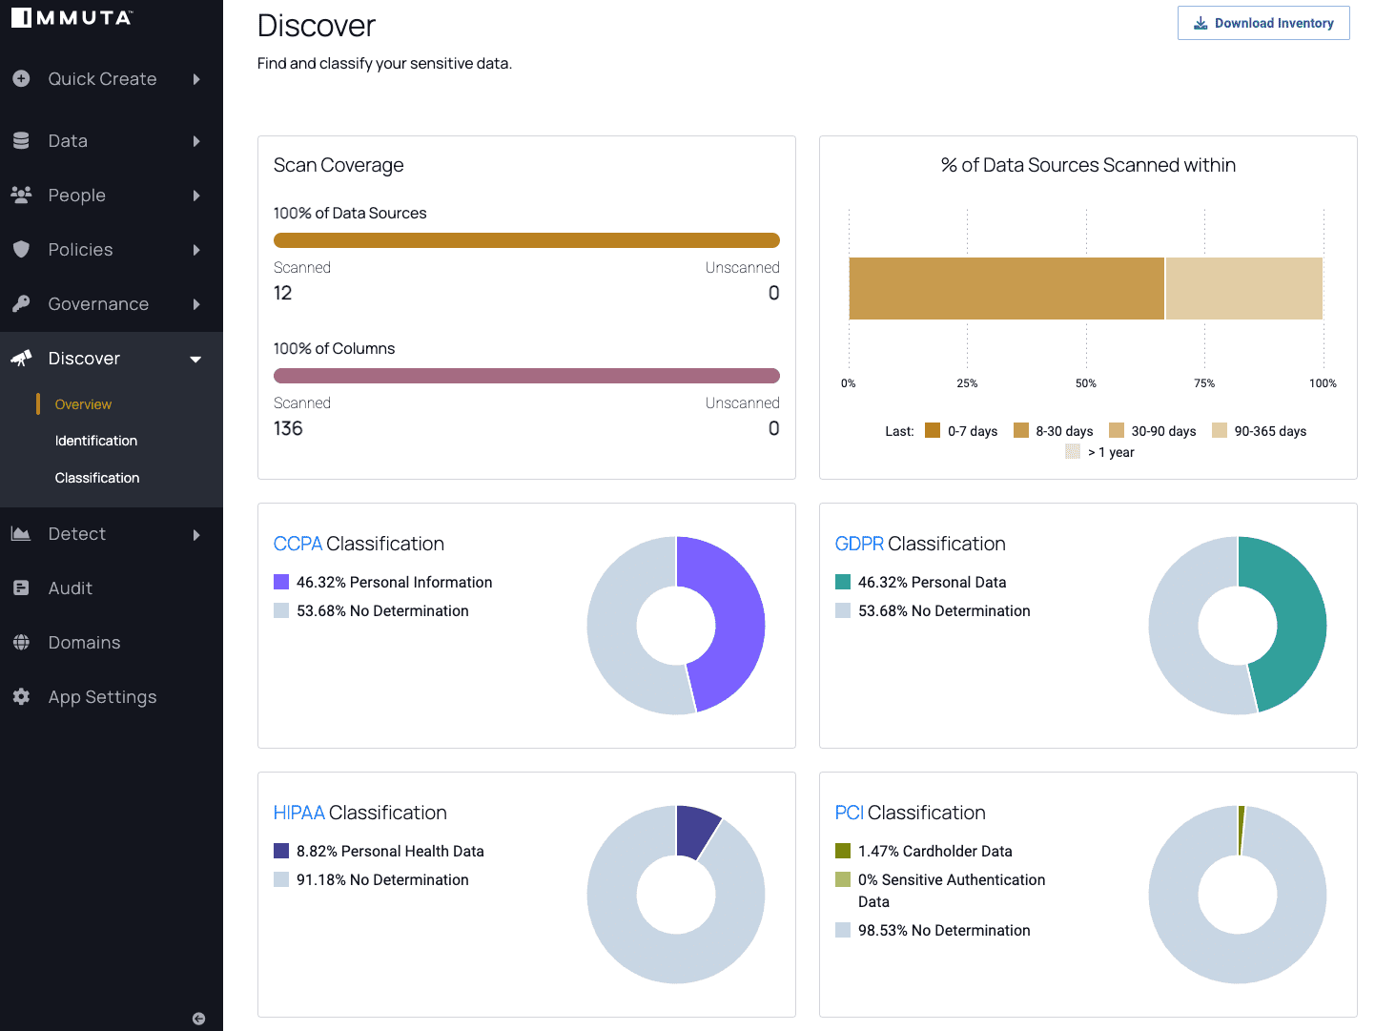Expand the Data menu arrow
Screen dimensions: 1375x1031
pyautogui.click(x=196, y=141)
